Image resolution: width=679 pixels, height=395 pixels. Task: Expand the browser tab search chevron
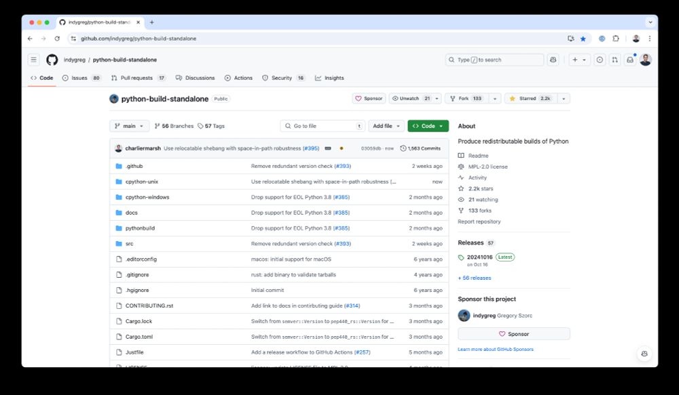click(650, 22)
